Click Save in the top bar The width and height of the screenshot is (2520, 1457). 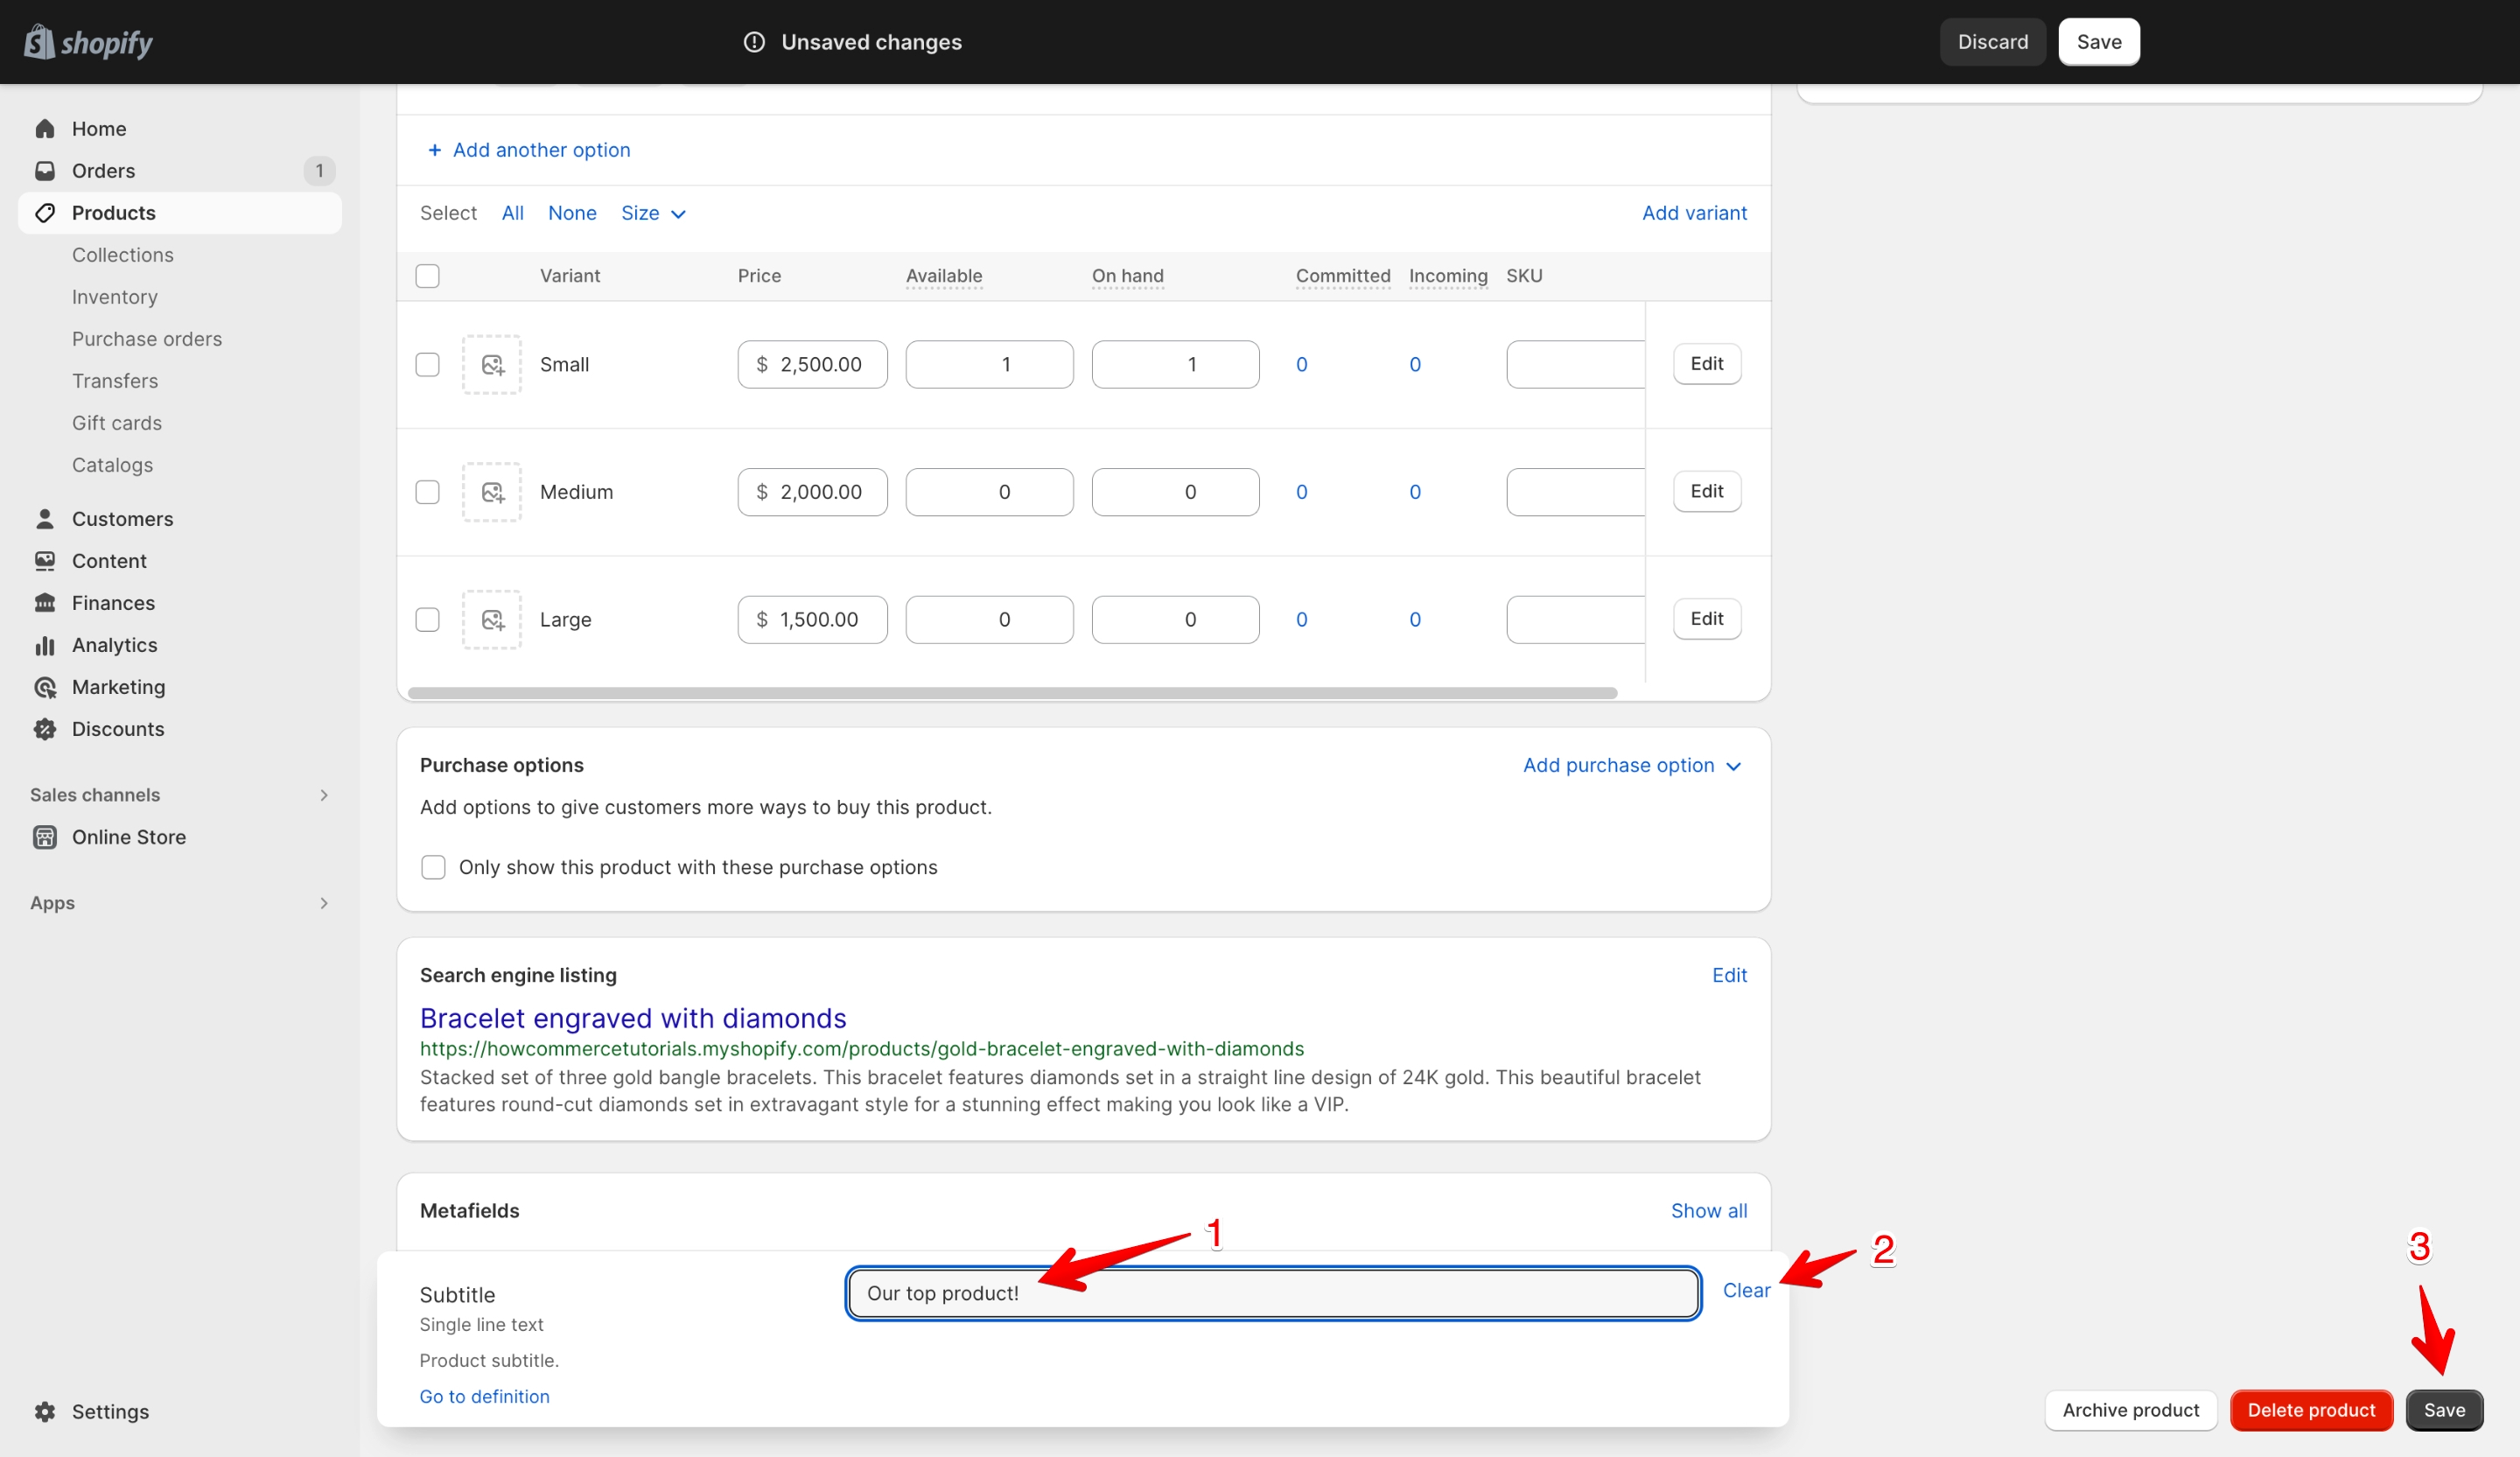click(x=2098, y=42)
